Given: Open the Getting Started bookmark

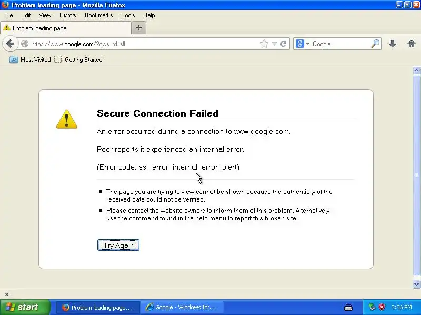Looking at the screenshot, I should click(78, 59).
